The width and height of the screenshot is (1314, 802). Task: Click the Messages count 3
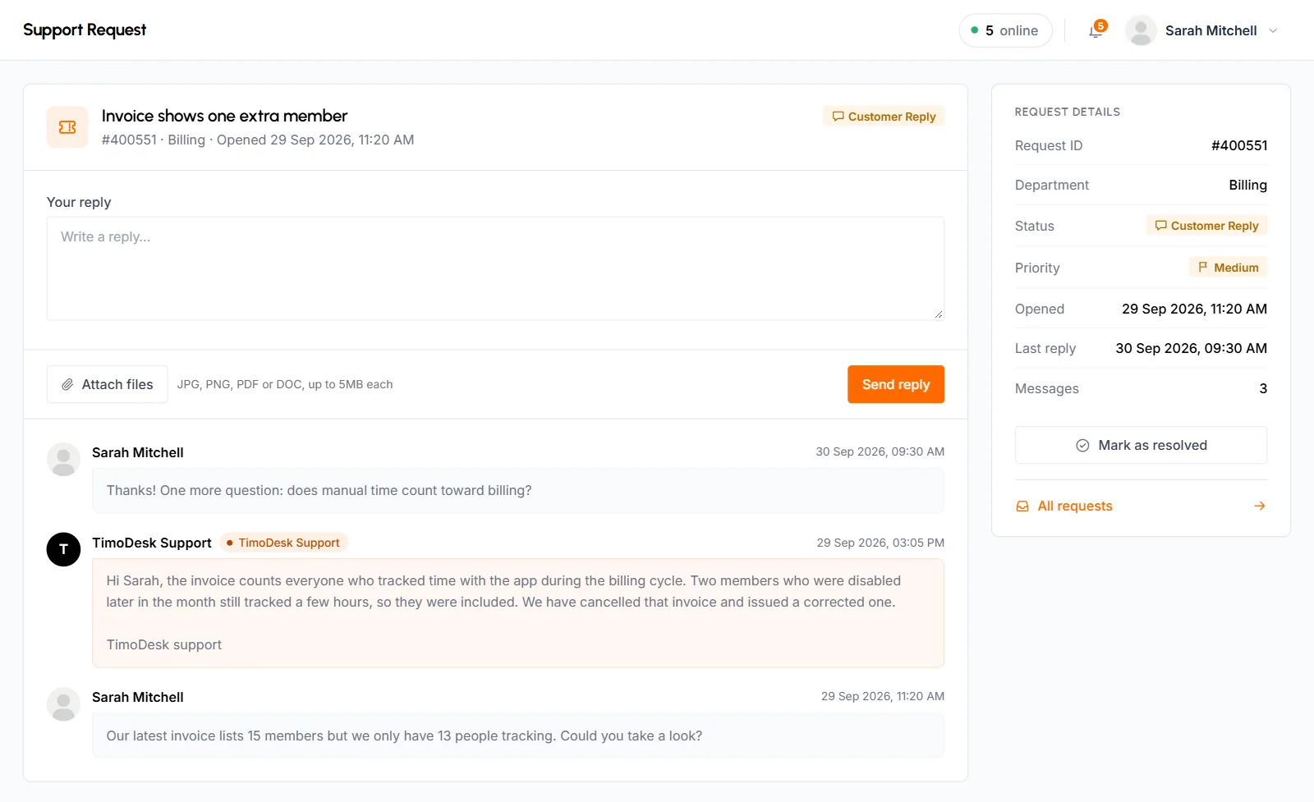[x=1263, y=388]
